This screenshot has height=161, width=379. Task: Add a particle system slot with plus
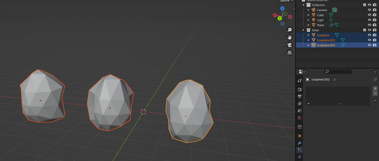pos(375,89)
